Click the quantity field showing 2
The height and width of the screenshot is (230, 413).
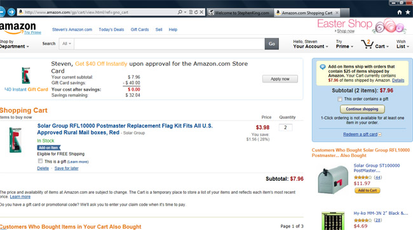click(x=285, y=127)
